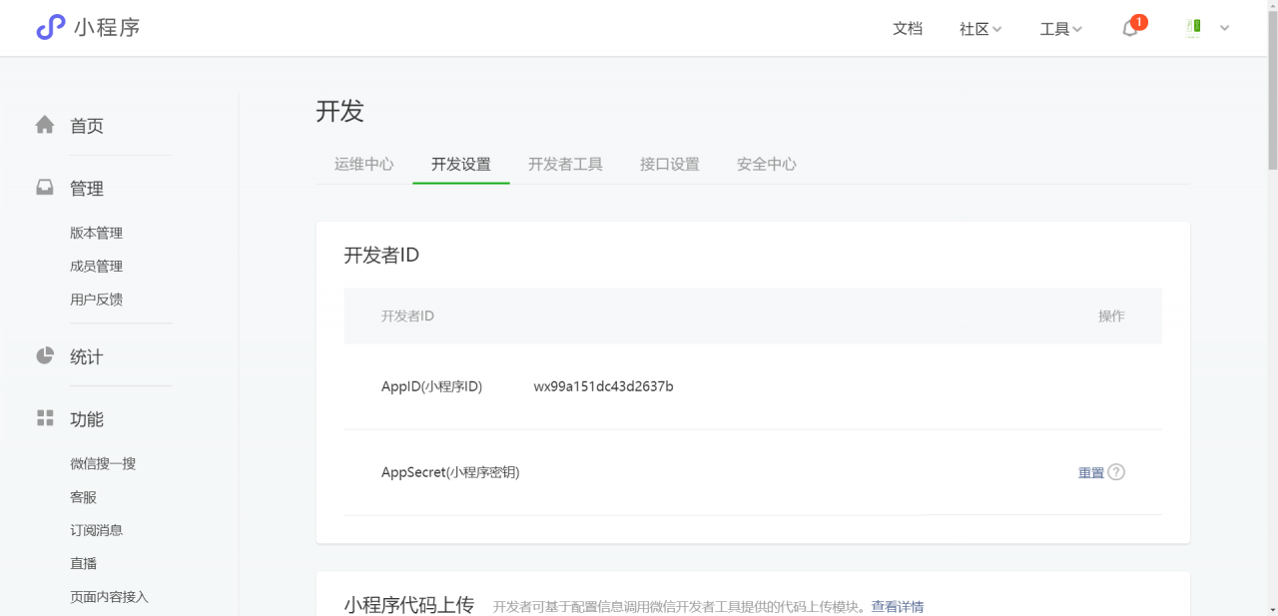Open 页面内容接入 in the sidebar
The height and width of the screenshot is (616, 1278).
pos(109,596)
